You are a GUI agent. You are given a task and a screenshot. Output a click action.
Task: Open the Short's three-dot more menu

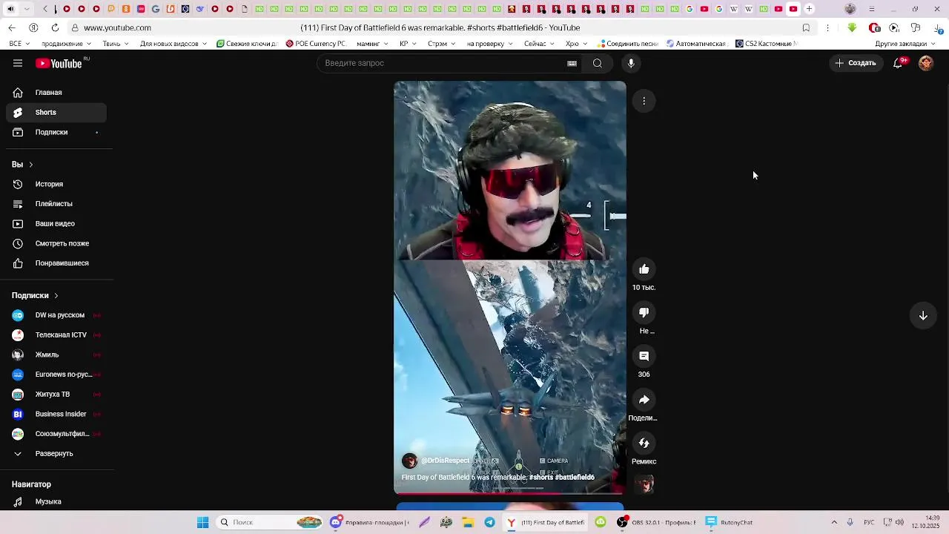[644, 101]
